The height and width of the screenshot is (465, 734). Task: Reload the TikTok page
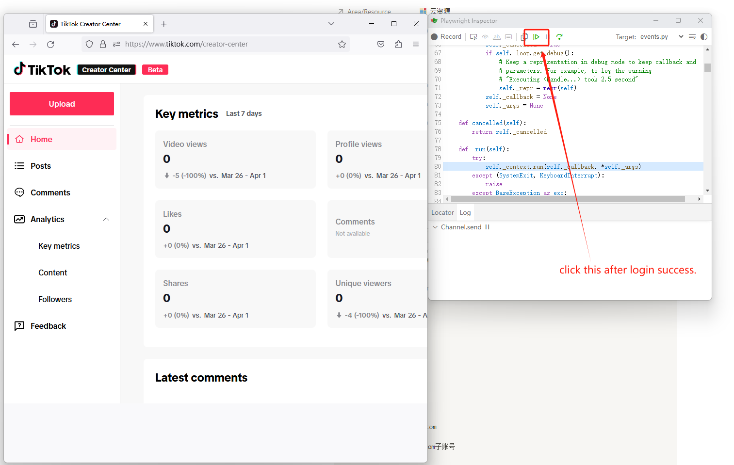tap(50, 44)
